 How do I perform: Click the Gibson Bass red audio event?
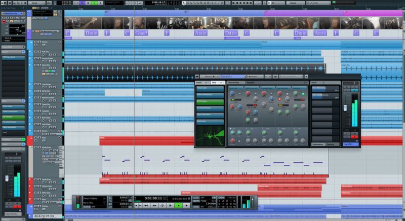point(290,188)
